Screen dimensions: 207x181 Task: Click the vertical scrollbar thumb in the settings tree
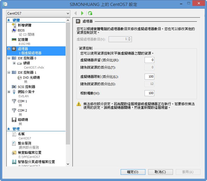pyautogui.click(x=68, y=83)
